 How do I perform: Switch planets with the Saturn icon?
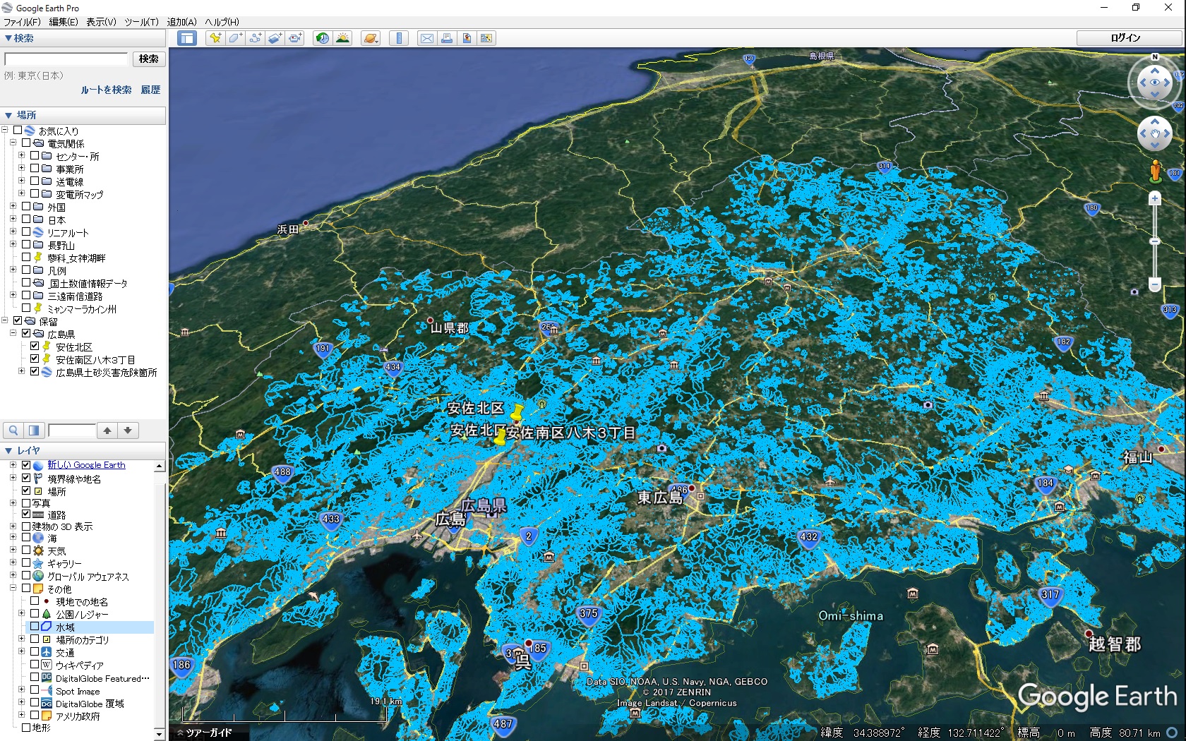point(371,38)
